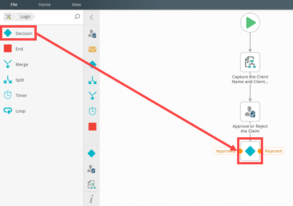Open the File menu
This screenshot has height=206, width=293.
(x=14, y=5)
